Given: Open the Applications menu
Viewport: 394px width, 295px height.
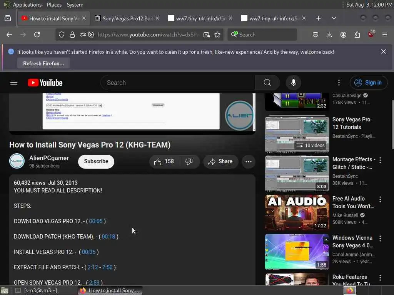Looking at the screenshot, I should coord(27,5).
